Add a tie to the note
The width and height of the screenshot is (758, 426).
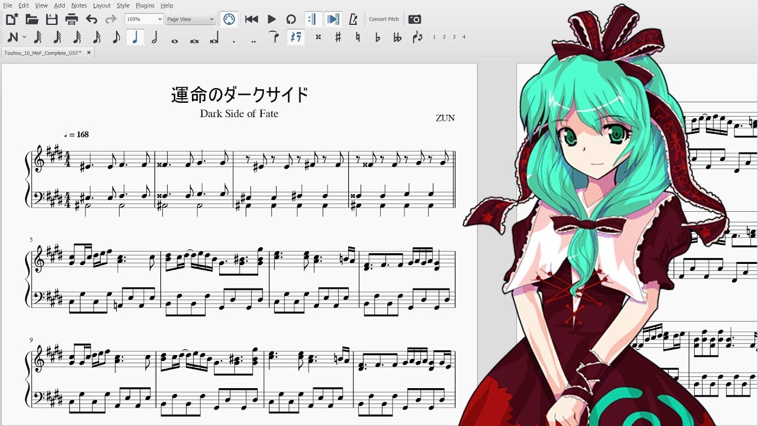point(274,37)
